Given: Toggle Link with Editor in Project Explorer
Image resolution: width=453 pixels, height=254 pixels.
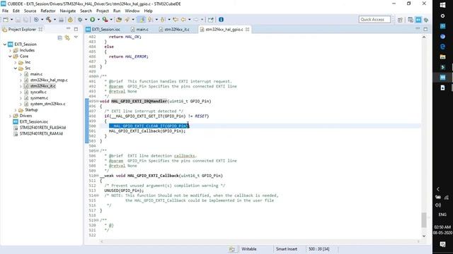Looking at the screenshot, I should tap(67, 37).
